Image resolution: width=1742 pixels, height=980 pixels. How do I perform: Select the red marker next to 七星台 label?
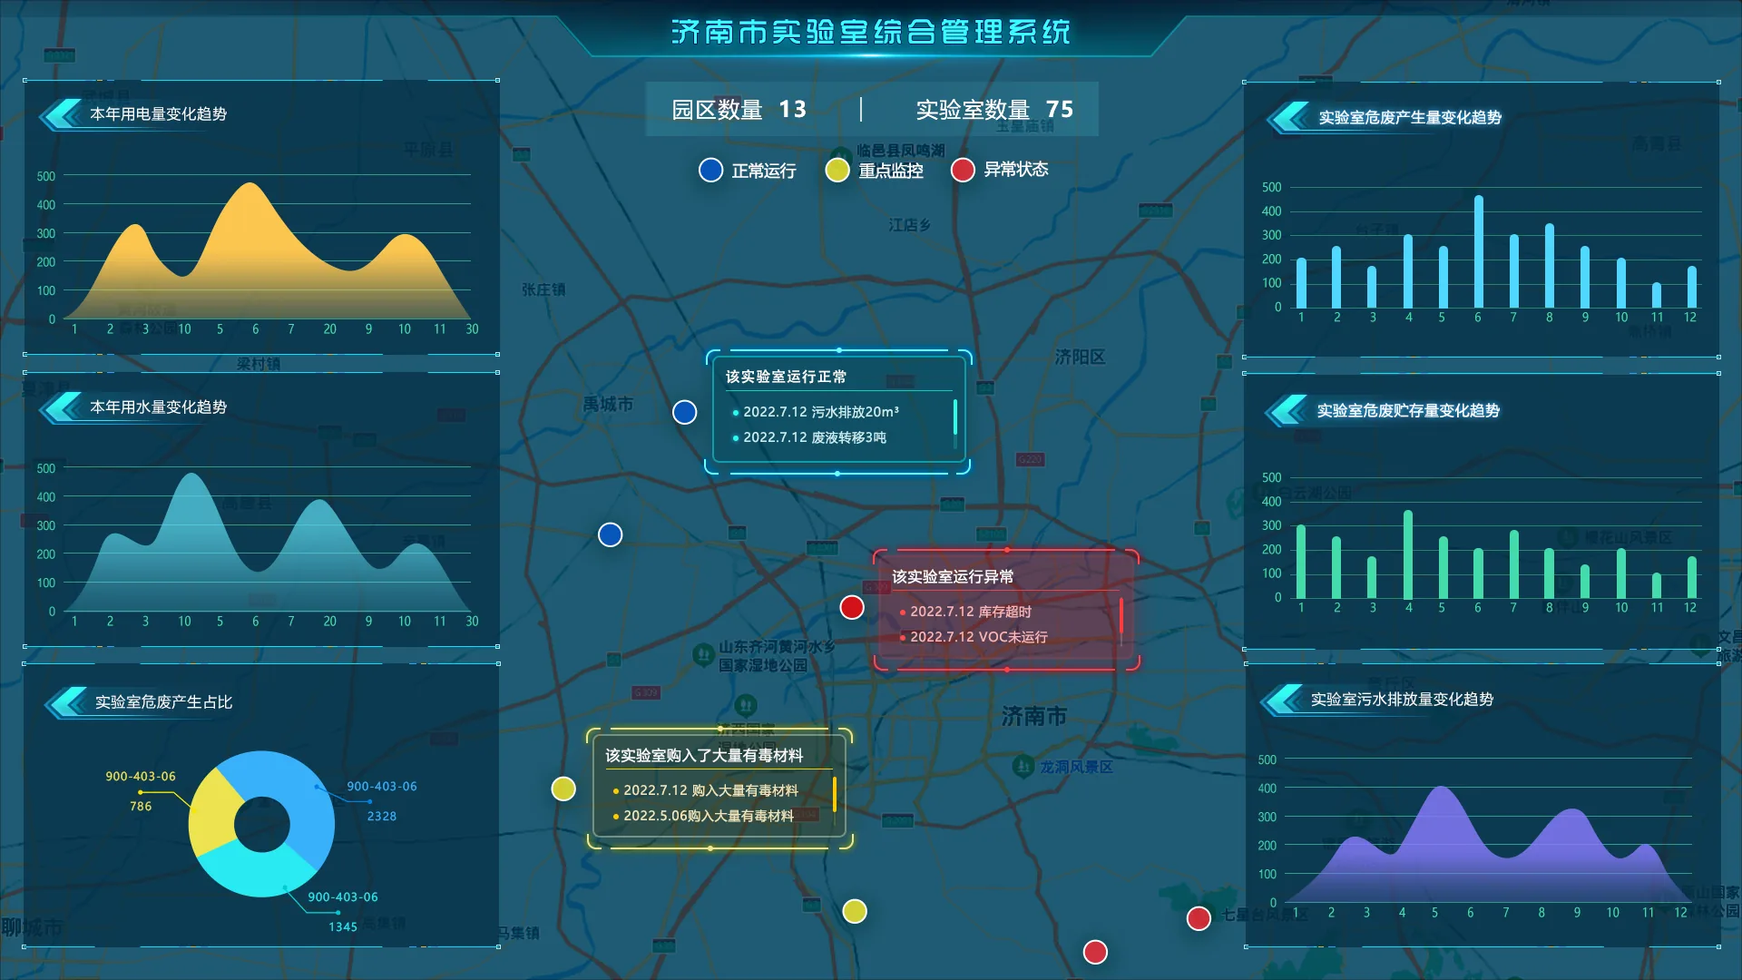pyautogui.click(x=1199, y=918)
